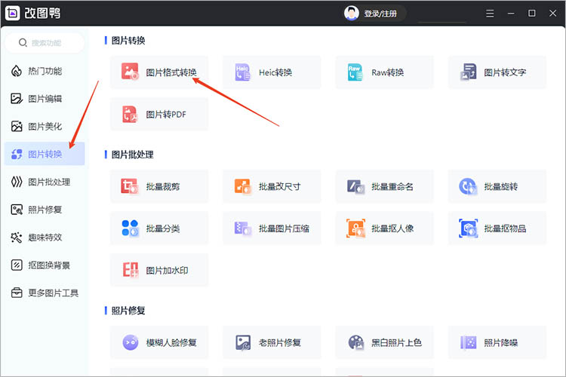
Task: Open 批量重命名 batch rename icon
Action: tap(355, 186)
